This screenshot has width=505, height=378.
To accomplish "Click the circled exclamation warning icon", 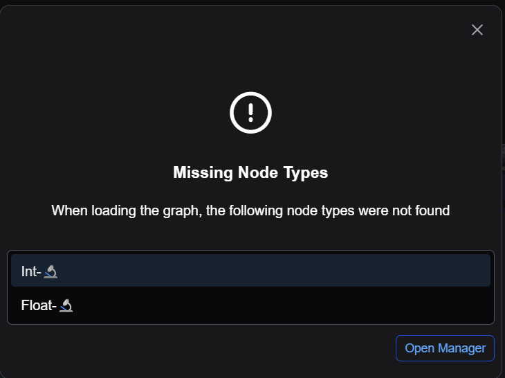I will click(250, 111).
